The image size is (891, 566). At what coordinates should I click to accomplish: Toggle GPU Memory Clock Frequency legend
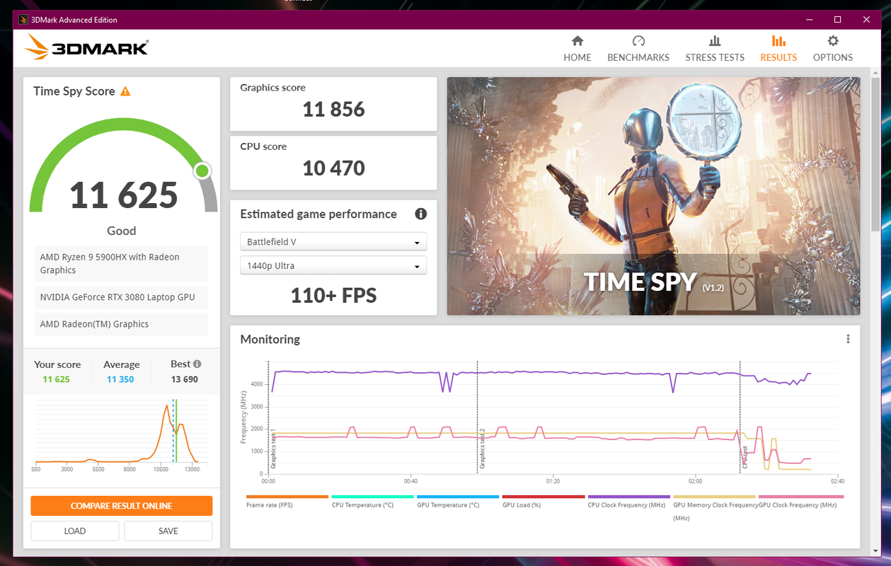pyautogui.click(x=715, y=507)
